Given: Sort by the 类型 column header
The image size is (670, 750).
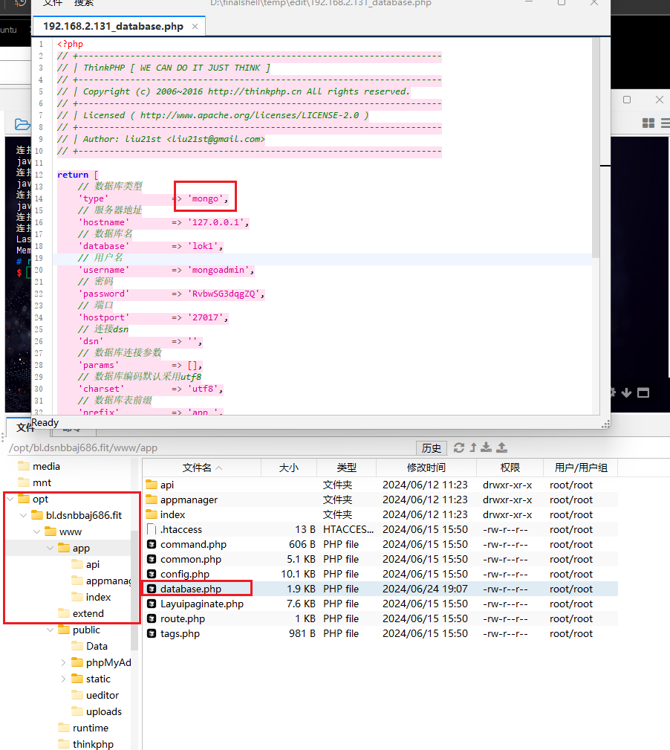Looking at the screenshot, I should 346,468.
